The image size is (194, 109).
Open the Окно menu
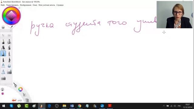(35, 5)
